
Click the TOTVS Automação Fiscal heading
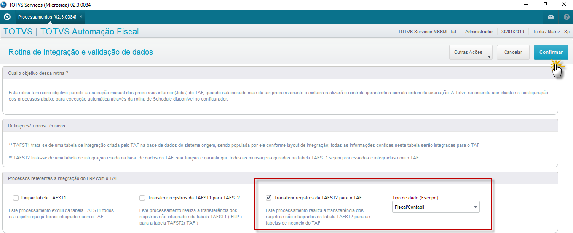89,32
